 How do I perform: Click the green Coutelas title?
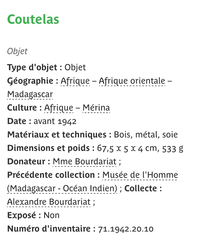33,20
